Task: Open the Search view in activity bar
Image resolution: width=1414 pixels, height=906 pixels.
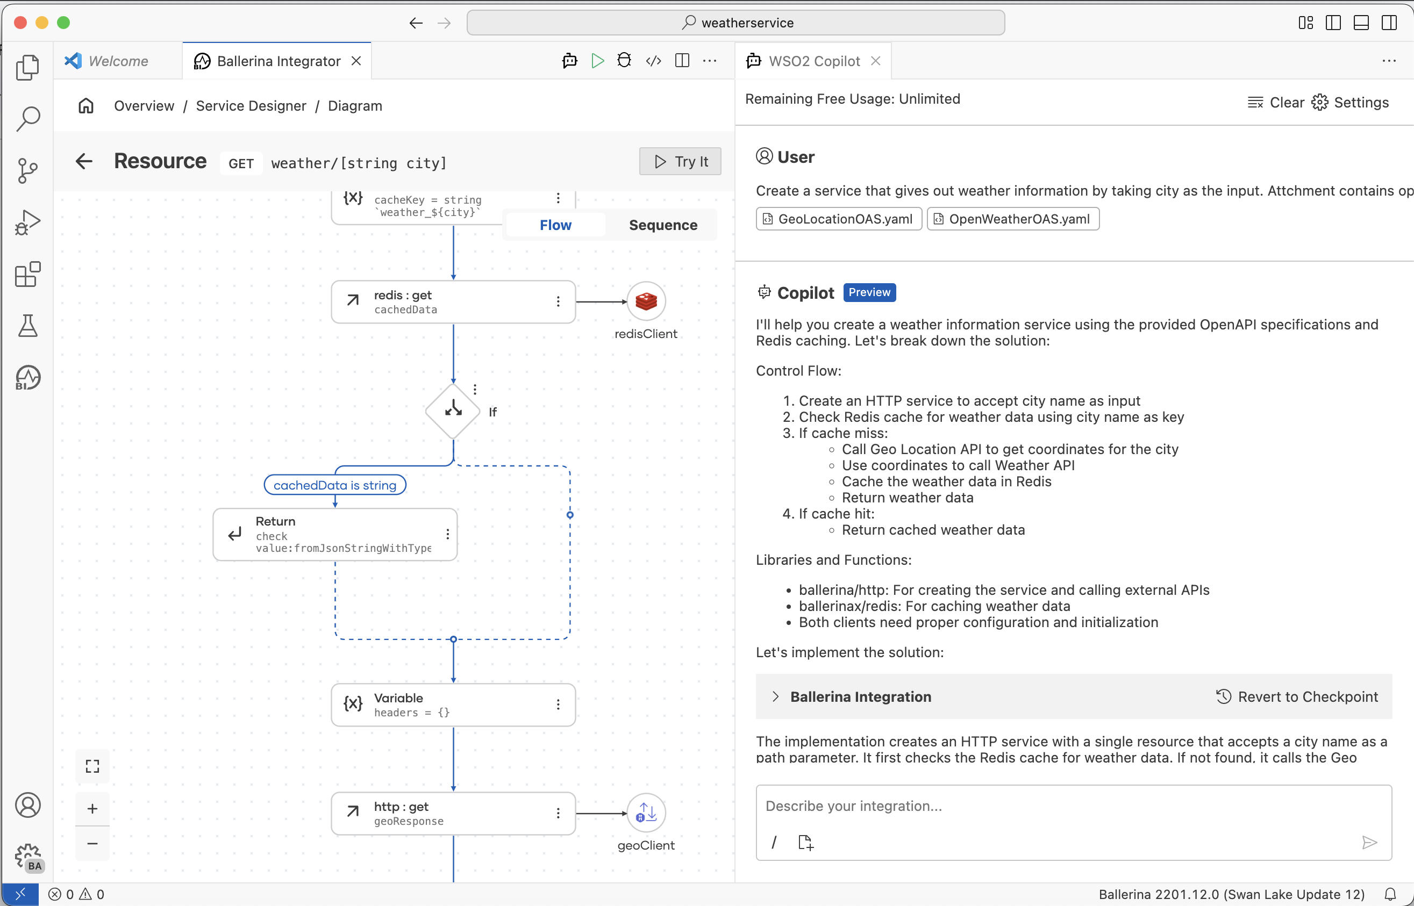Action: coord(27,118)
